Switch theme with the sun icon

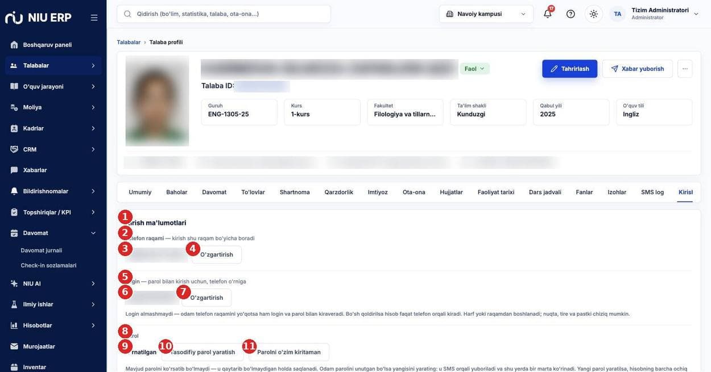pyautogui.click(x=594, y=14)
